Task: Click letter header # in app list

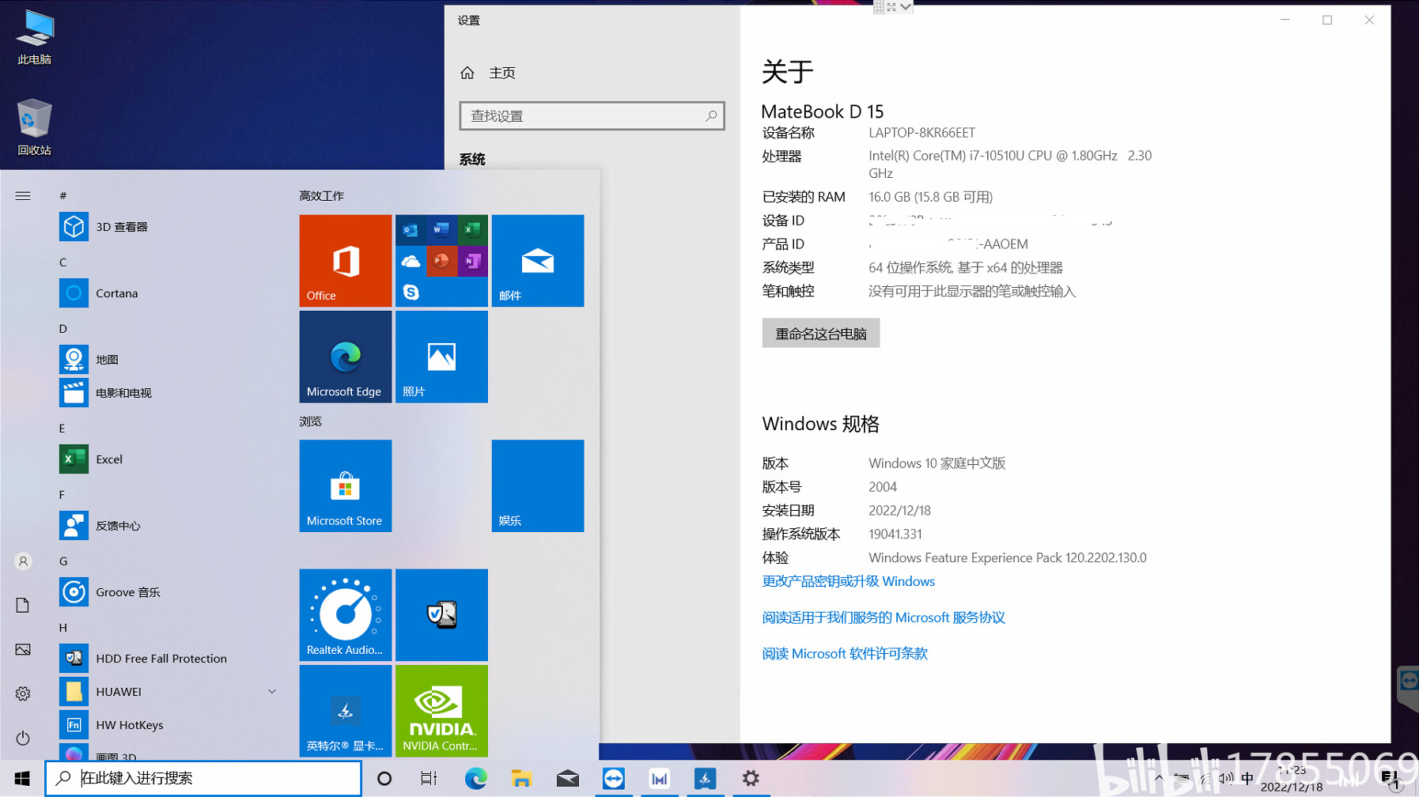Action: click(63, 195)
